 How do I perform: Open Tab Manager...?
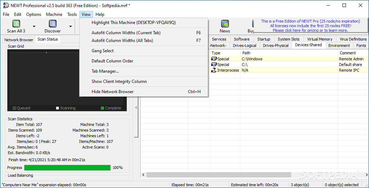click(144, 71)
